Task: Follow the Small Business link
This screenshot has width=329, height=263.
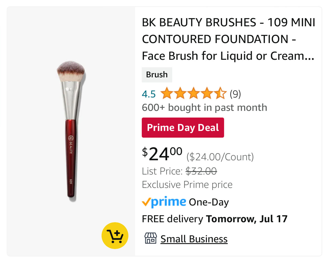Action: click(194, 239)
